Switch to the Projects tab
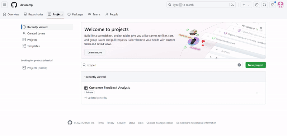Image resolution: width=287 pixels, height=136 pixels. (x=56, y=14)
